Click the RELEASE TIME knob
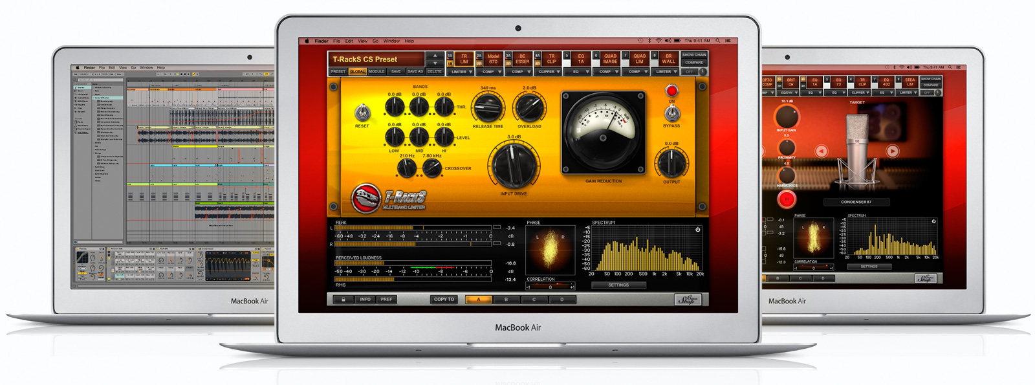 pos(488,107)
